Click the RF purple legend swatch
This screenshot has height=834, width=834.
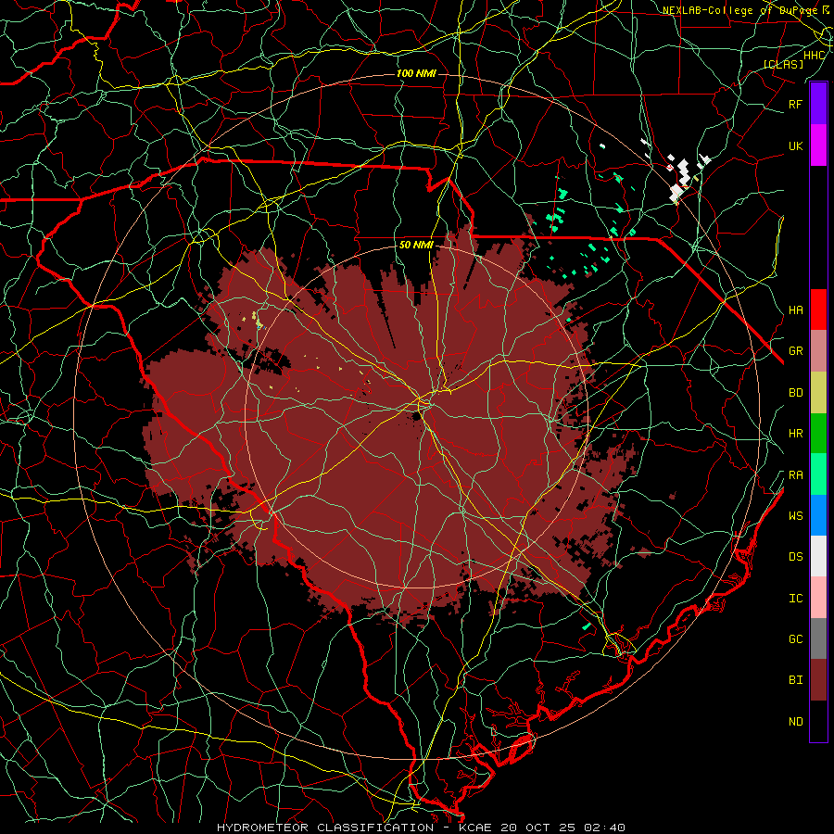(818, 104)
